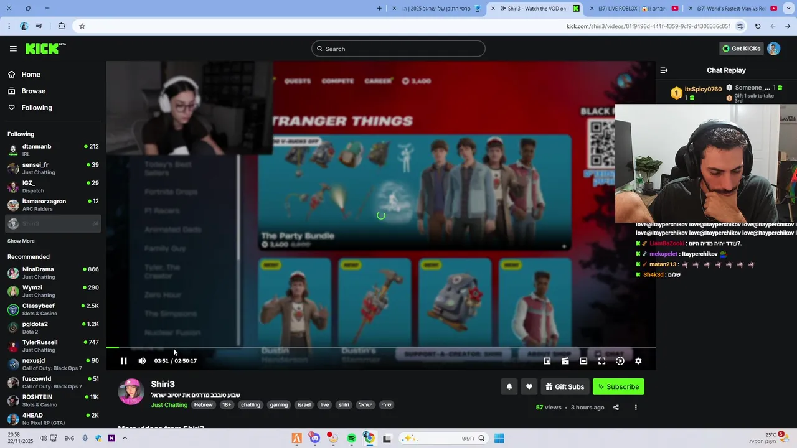797x448 pixels.
Task: Open the Kick hamburger sidebar menu
Action: (x=13, y=49)
